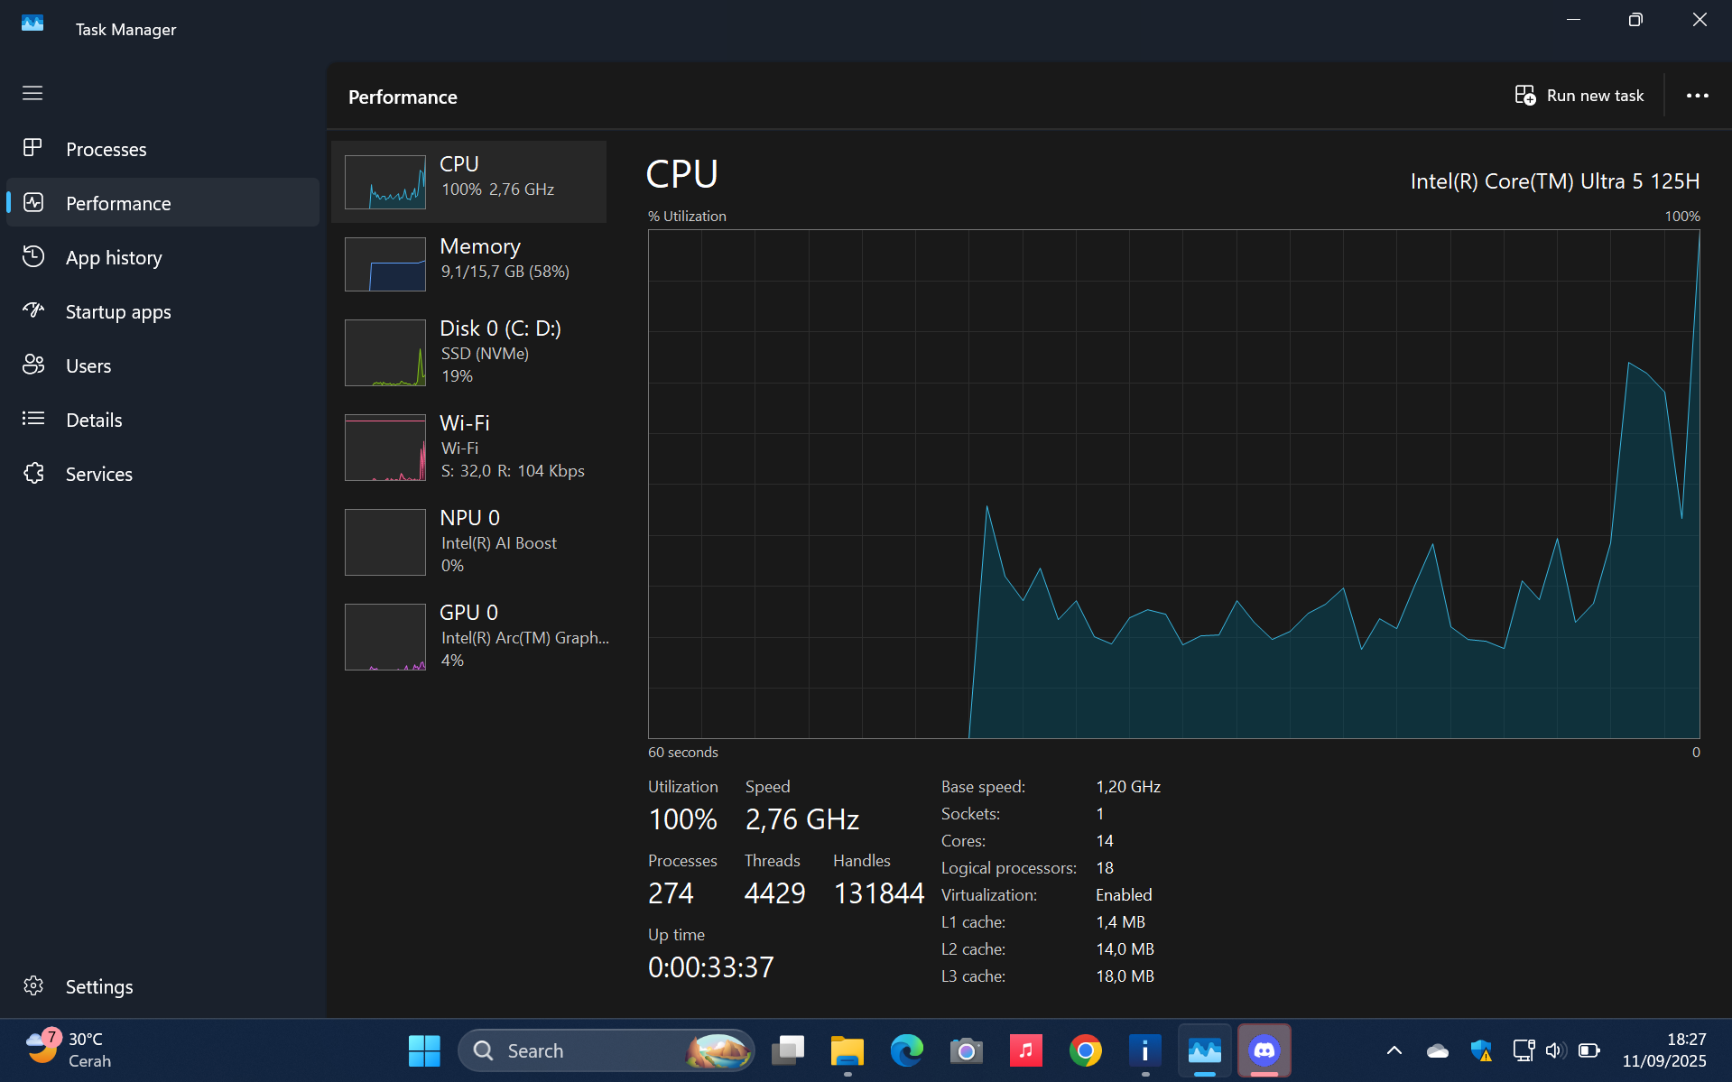Click the CPU utilization graph

1173,484
